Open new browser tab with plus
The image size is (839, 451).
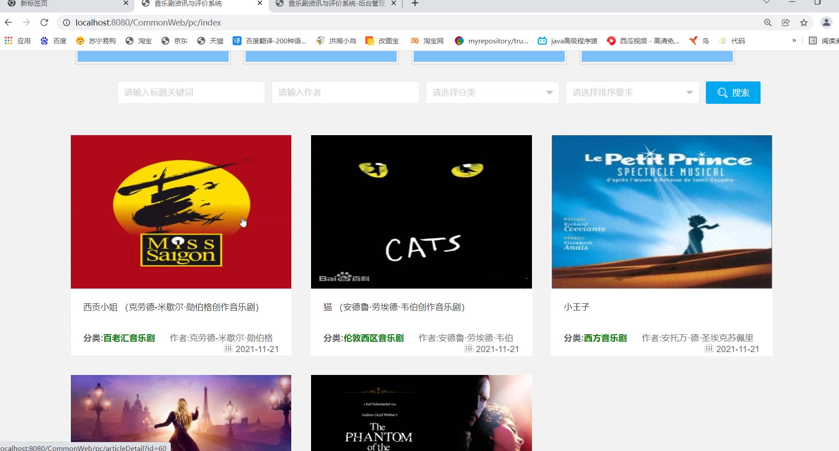(415, 4)
